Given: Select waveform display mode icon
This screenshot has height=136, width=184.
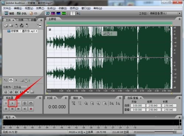Looking at the screenshot, I should click(47, 13).
